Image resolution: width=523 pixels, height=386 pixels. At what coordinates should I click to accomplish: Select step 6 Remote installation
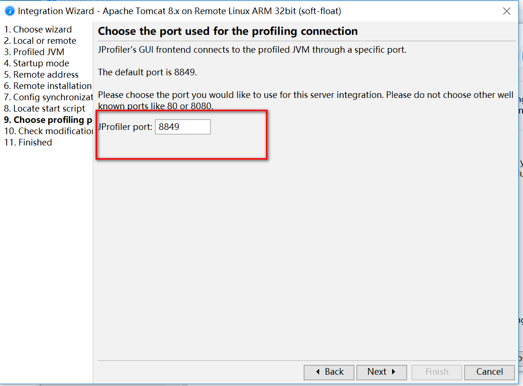point(48,86)
